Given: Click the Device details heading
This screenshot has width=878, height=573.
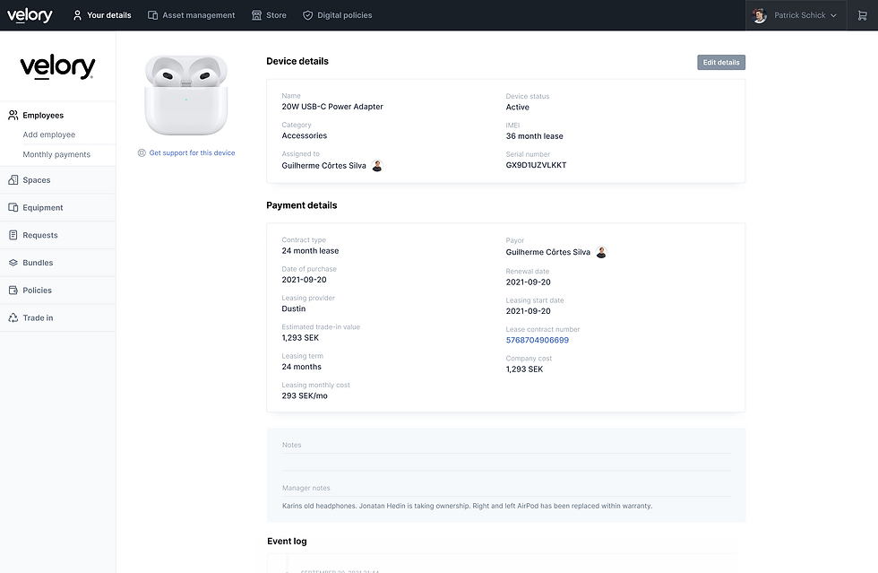Looking at the screenshot, I should [297, 61].
